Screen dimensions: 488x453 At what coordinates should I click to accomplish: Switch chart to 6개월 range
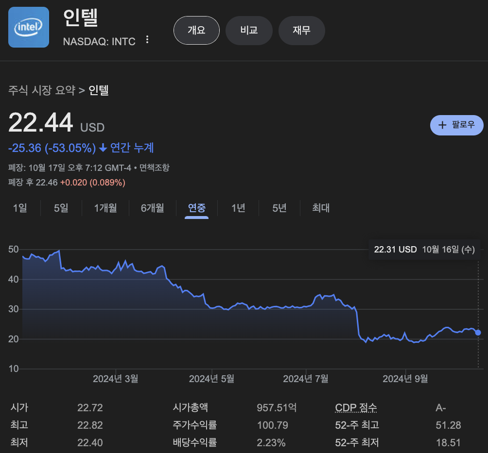pos(153,208)
